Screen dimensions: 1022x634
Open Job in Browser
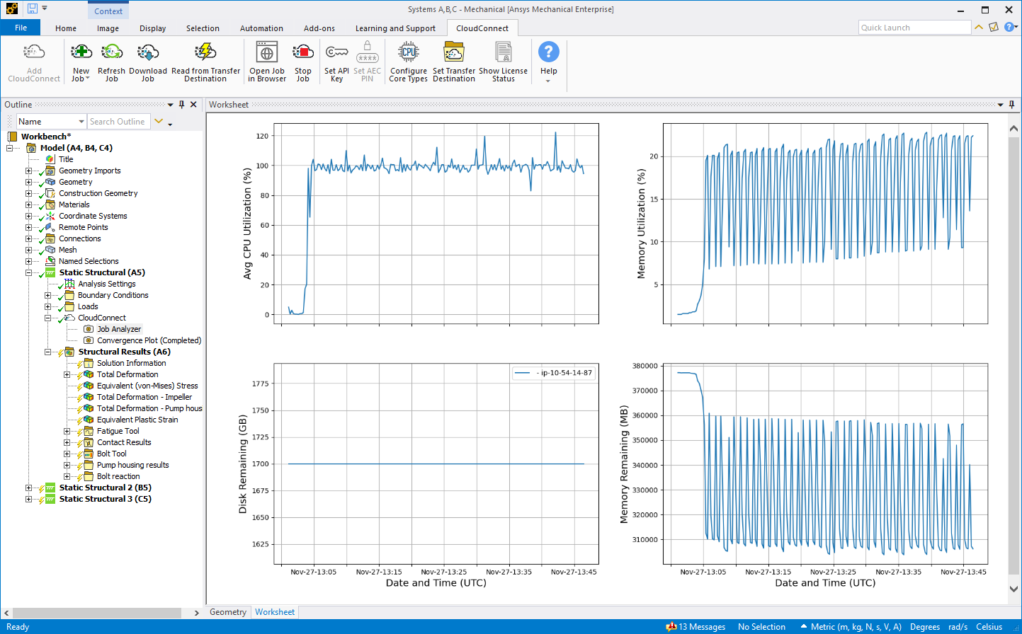coord(267,62)
